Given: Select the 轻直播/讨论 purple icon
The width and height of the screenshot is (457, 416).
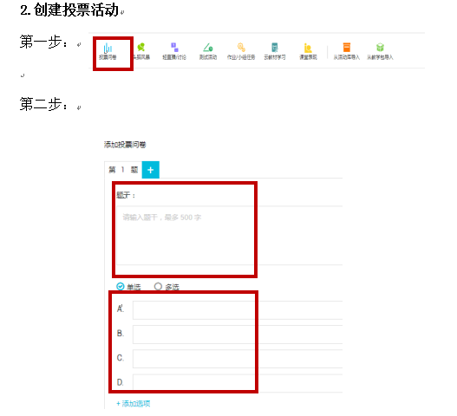Looking at the screenshot, I should (174, 47).
